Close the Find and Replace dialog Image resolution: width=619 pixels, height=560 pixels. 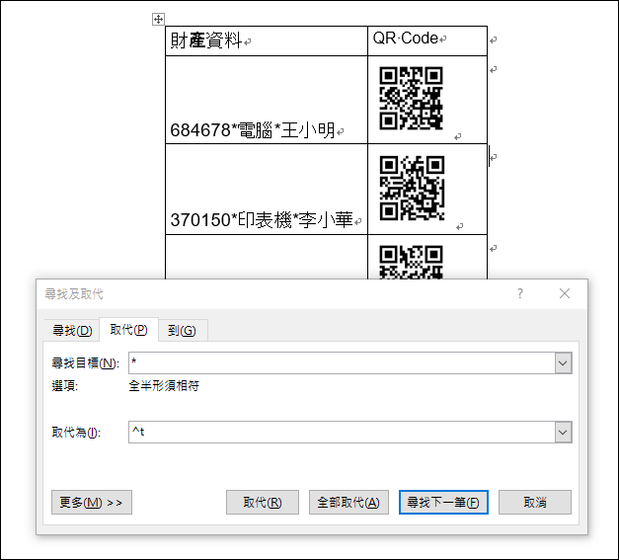[x=565, y=293]
